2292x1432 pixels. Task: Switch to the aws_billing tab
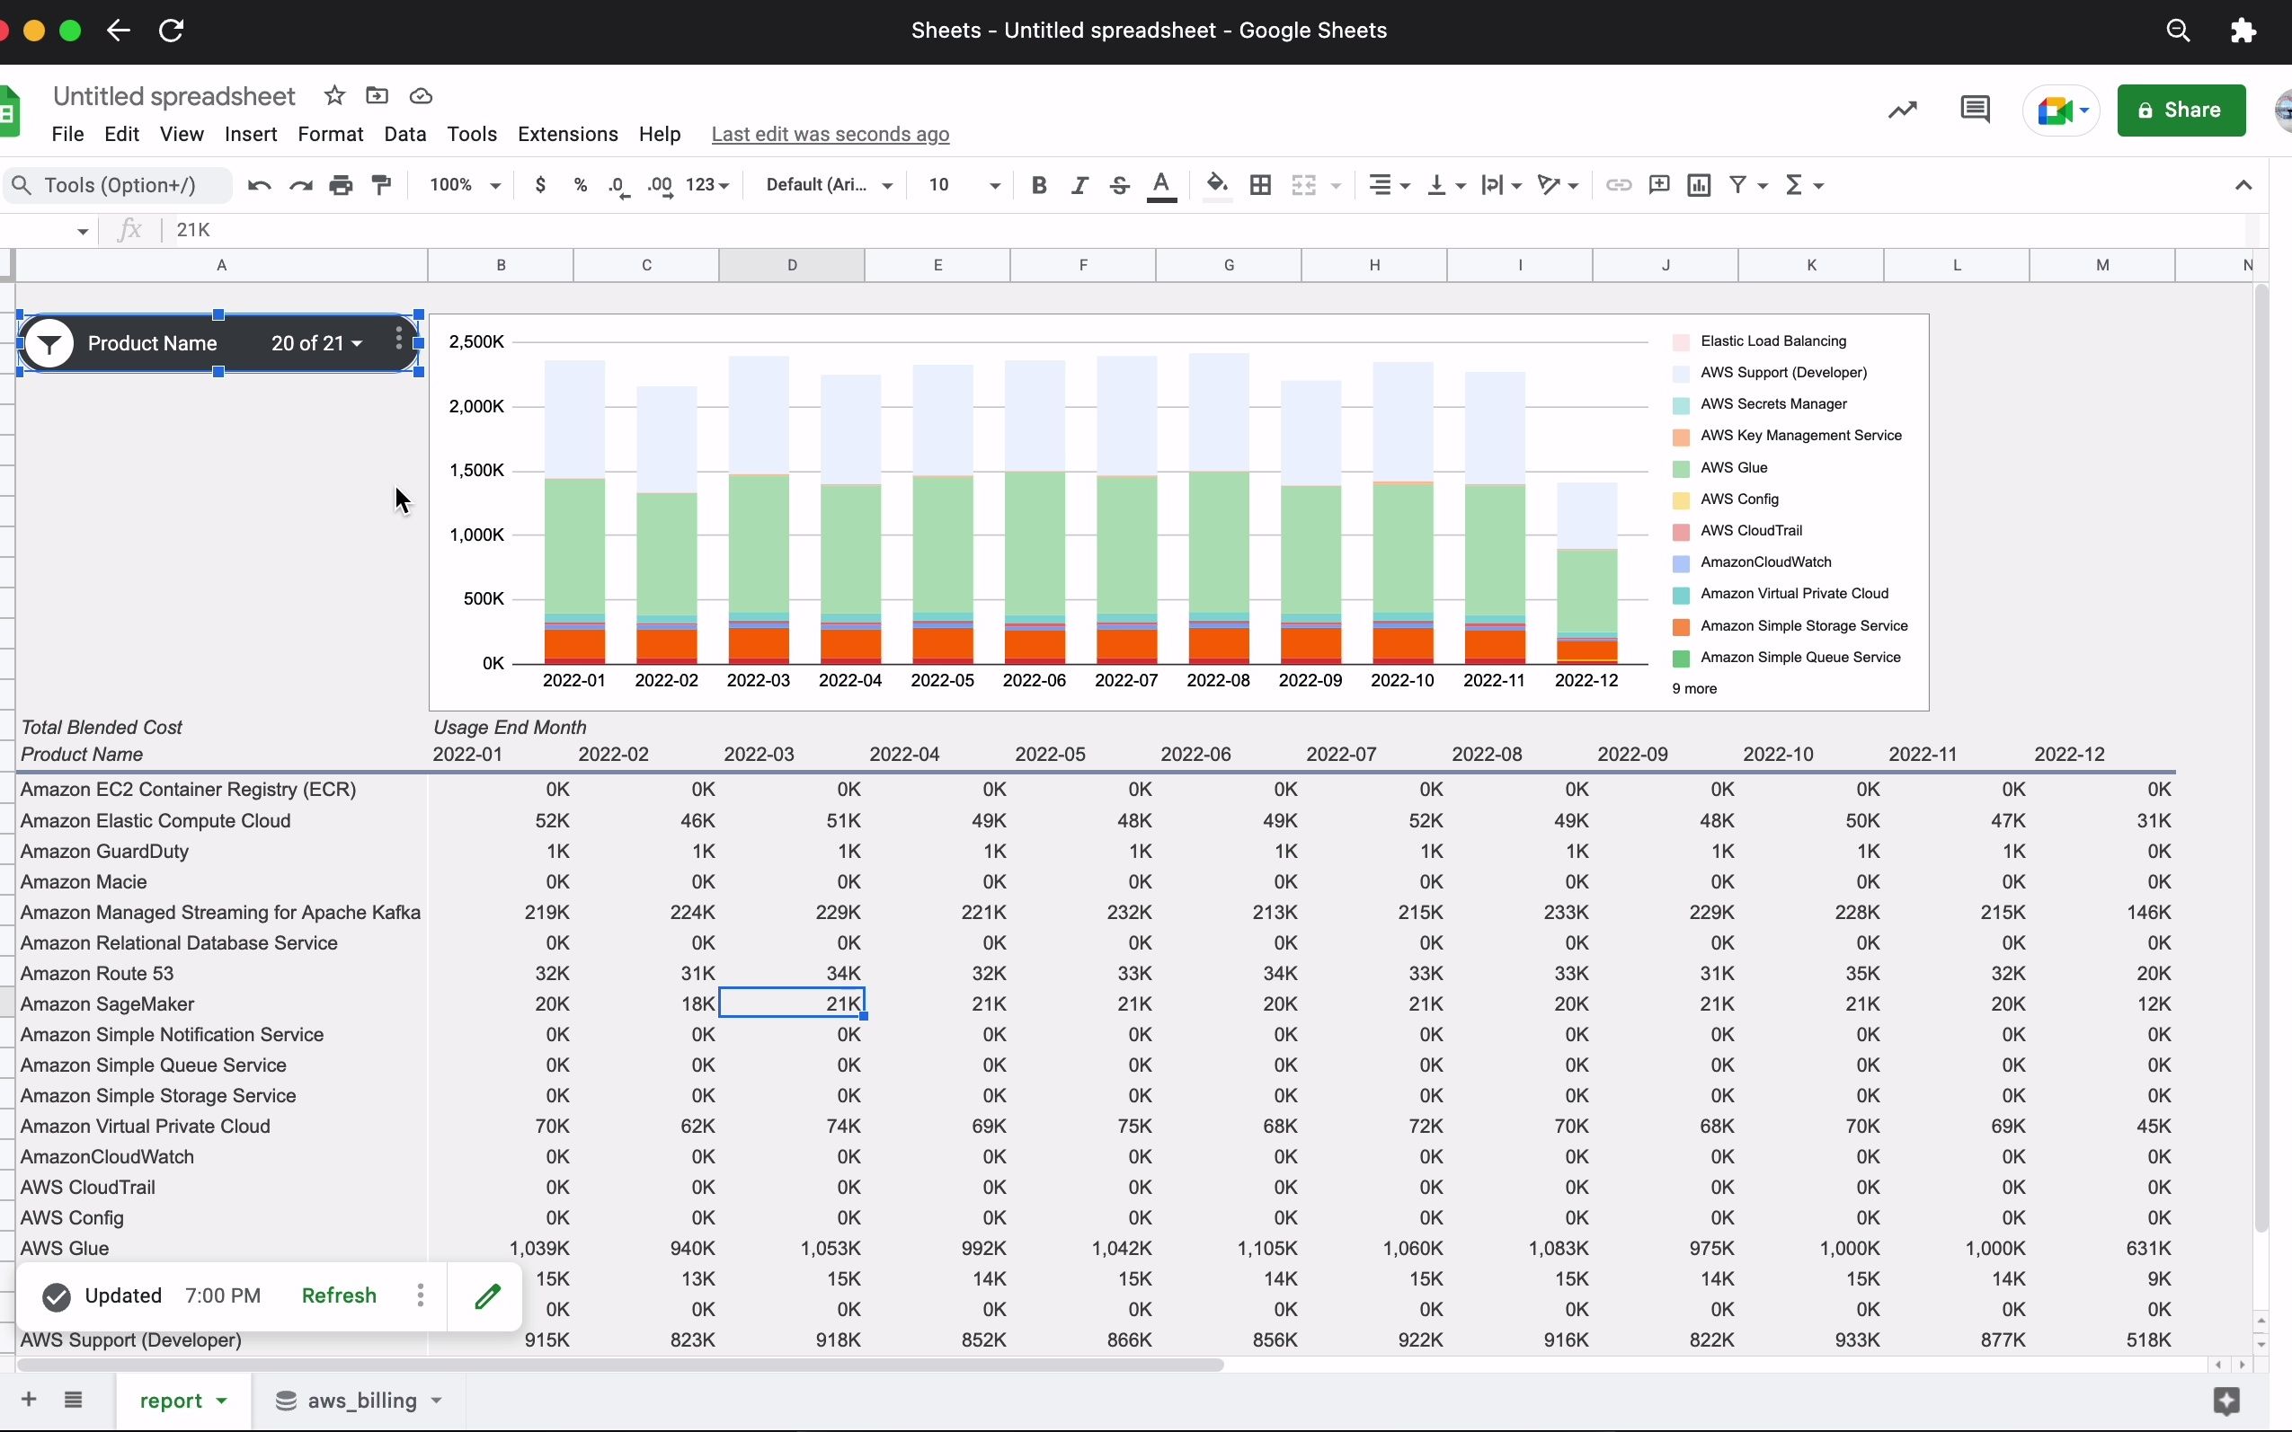pyautogui.click(x=361, y=1401)
